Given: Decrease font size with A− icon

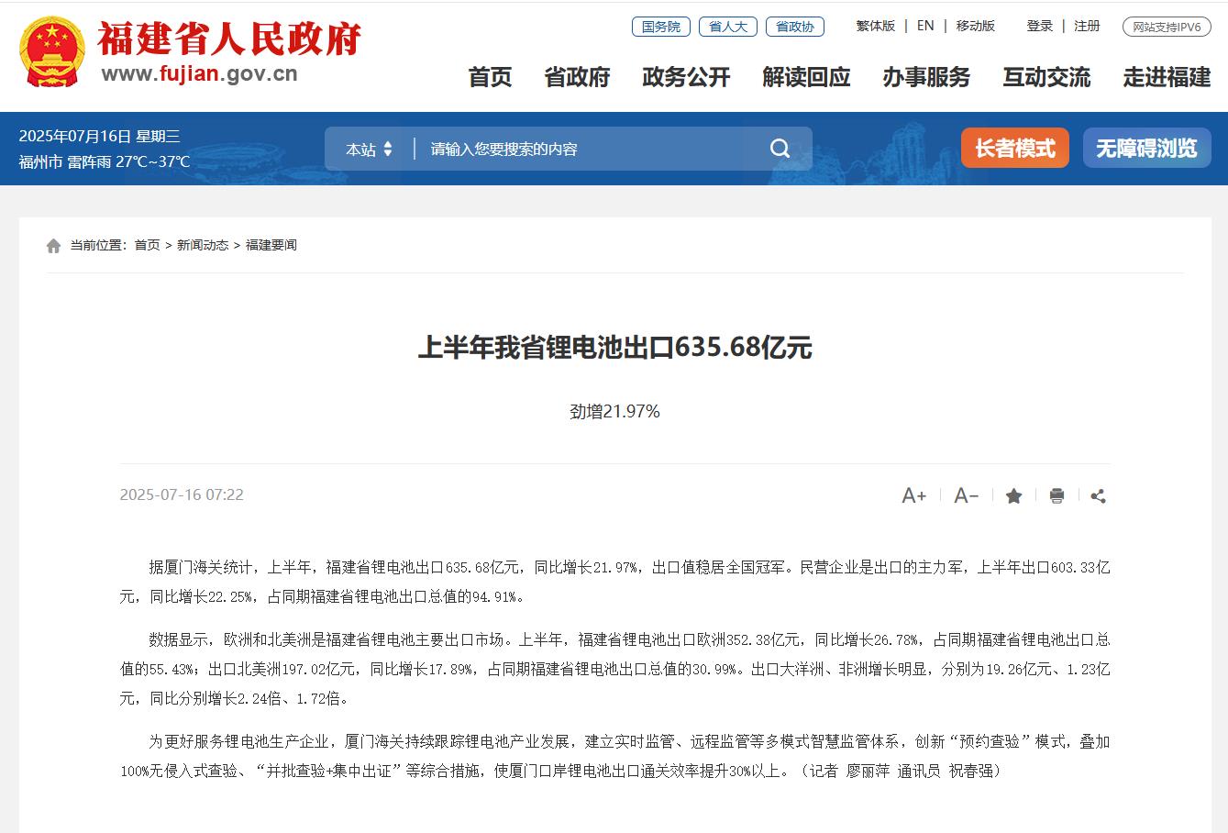Looking at the screenshot, I should pos(967,496).
